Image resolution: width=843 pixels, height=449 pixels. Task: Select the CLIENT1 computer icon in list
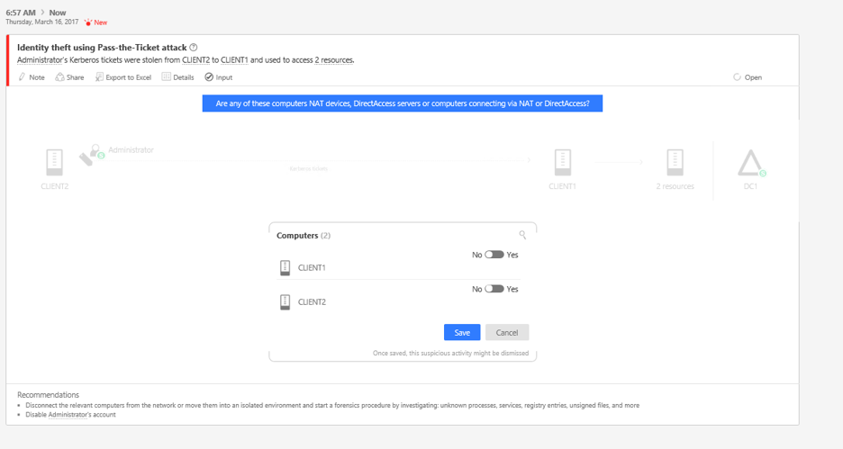pos(286,267)
